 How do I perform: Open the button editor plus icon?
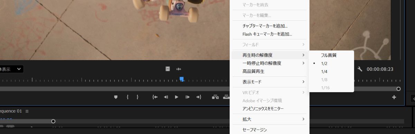click(394, 97)
